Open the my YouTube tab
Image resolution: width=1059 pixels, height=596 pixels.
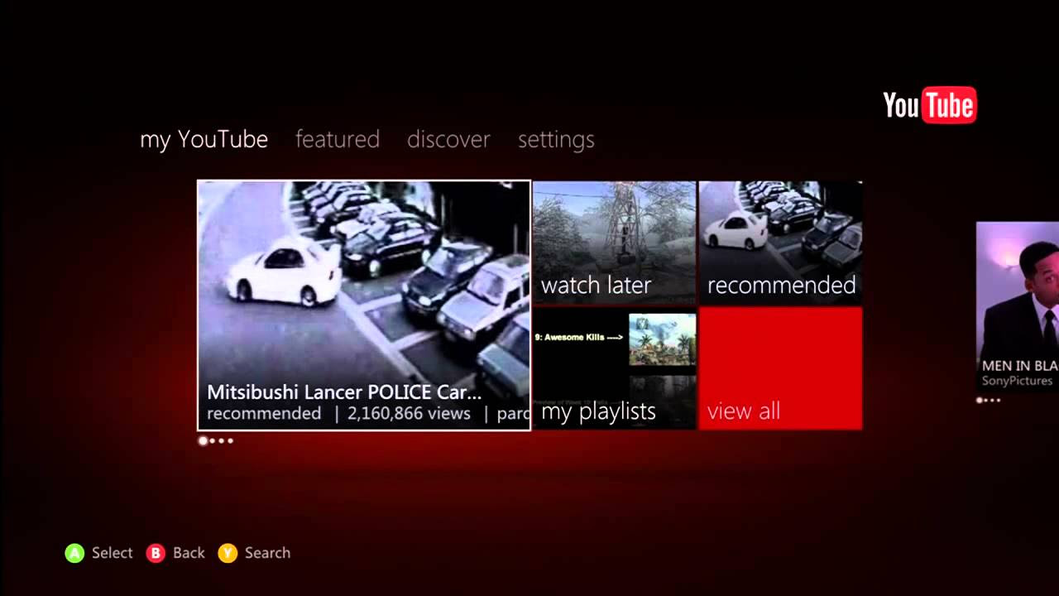[204, 139]
